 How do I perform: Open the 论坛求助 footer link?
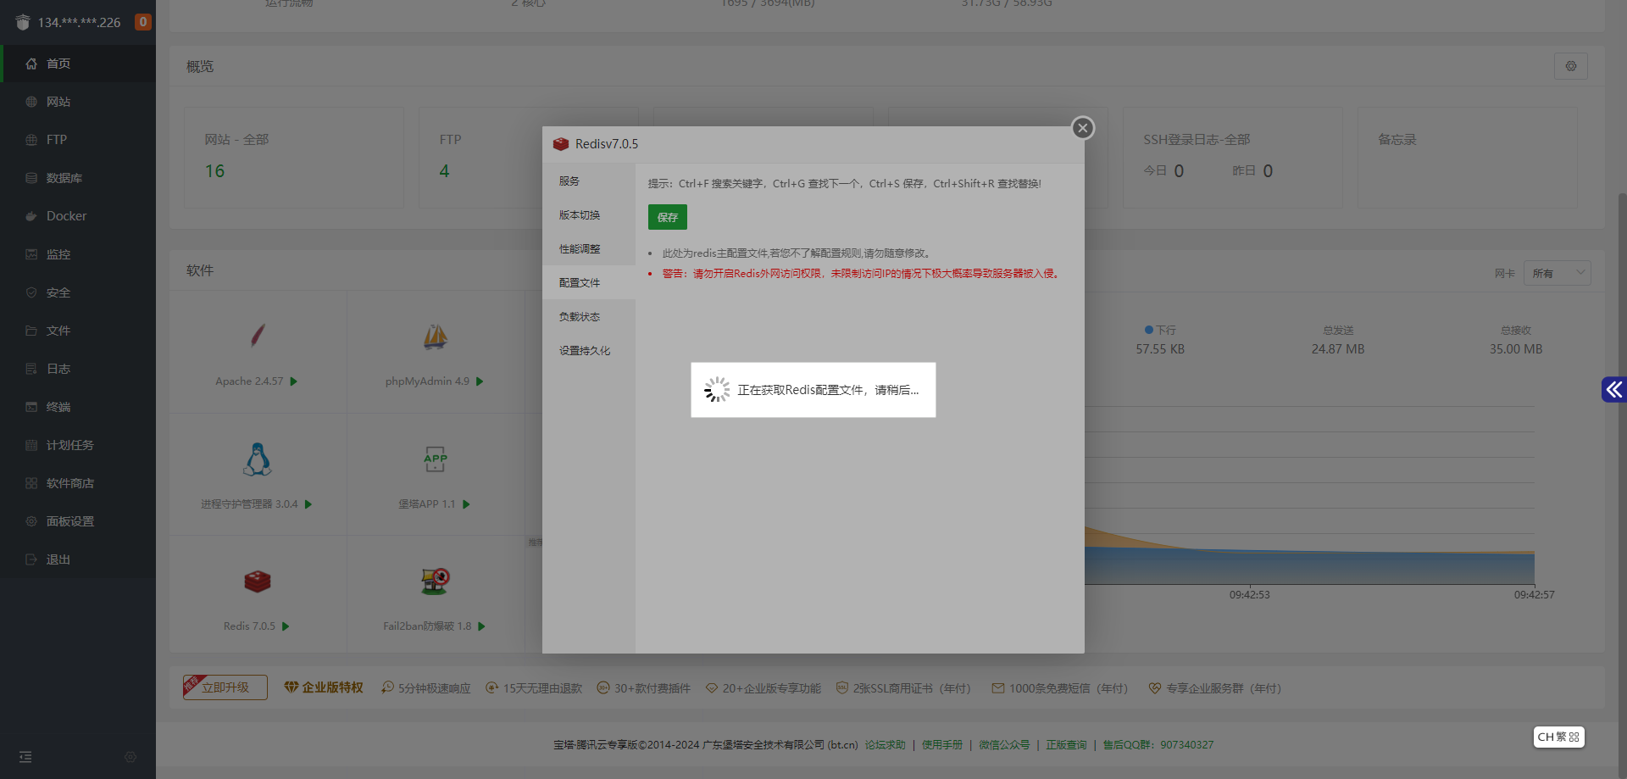[x=885, y=745]
